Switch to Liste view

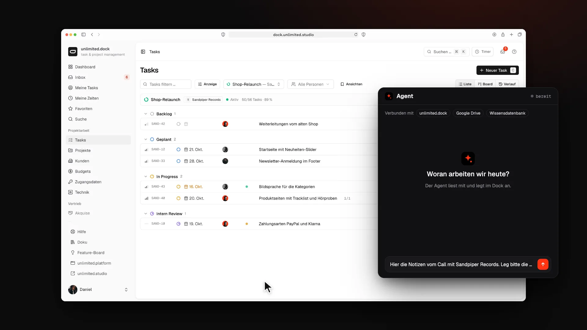pyautogui.click(x=465, y=84)
